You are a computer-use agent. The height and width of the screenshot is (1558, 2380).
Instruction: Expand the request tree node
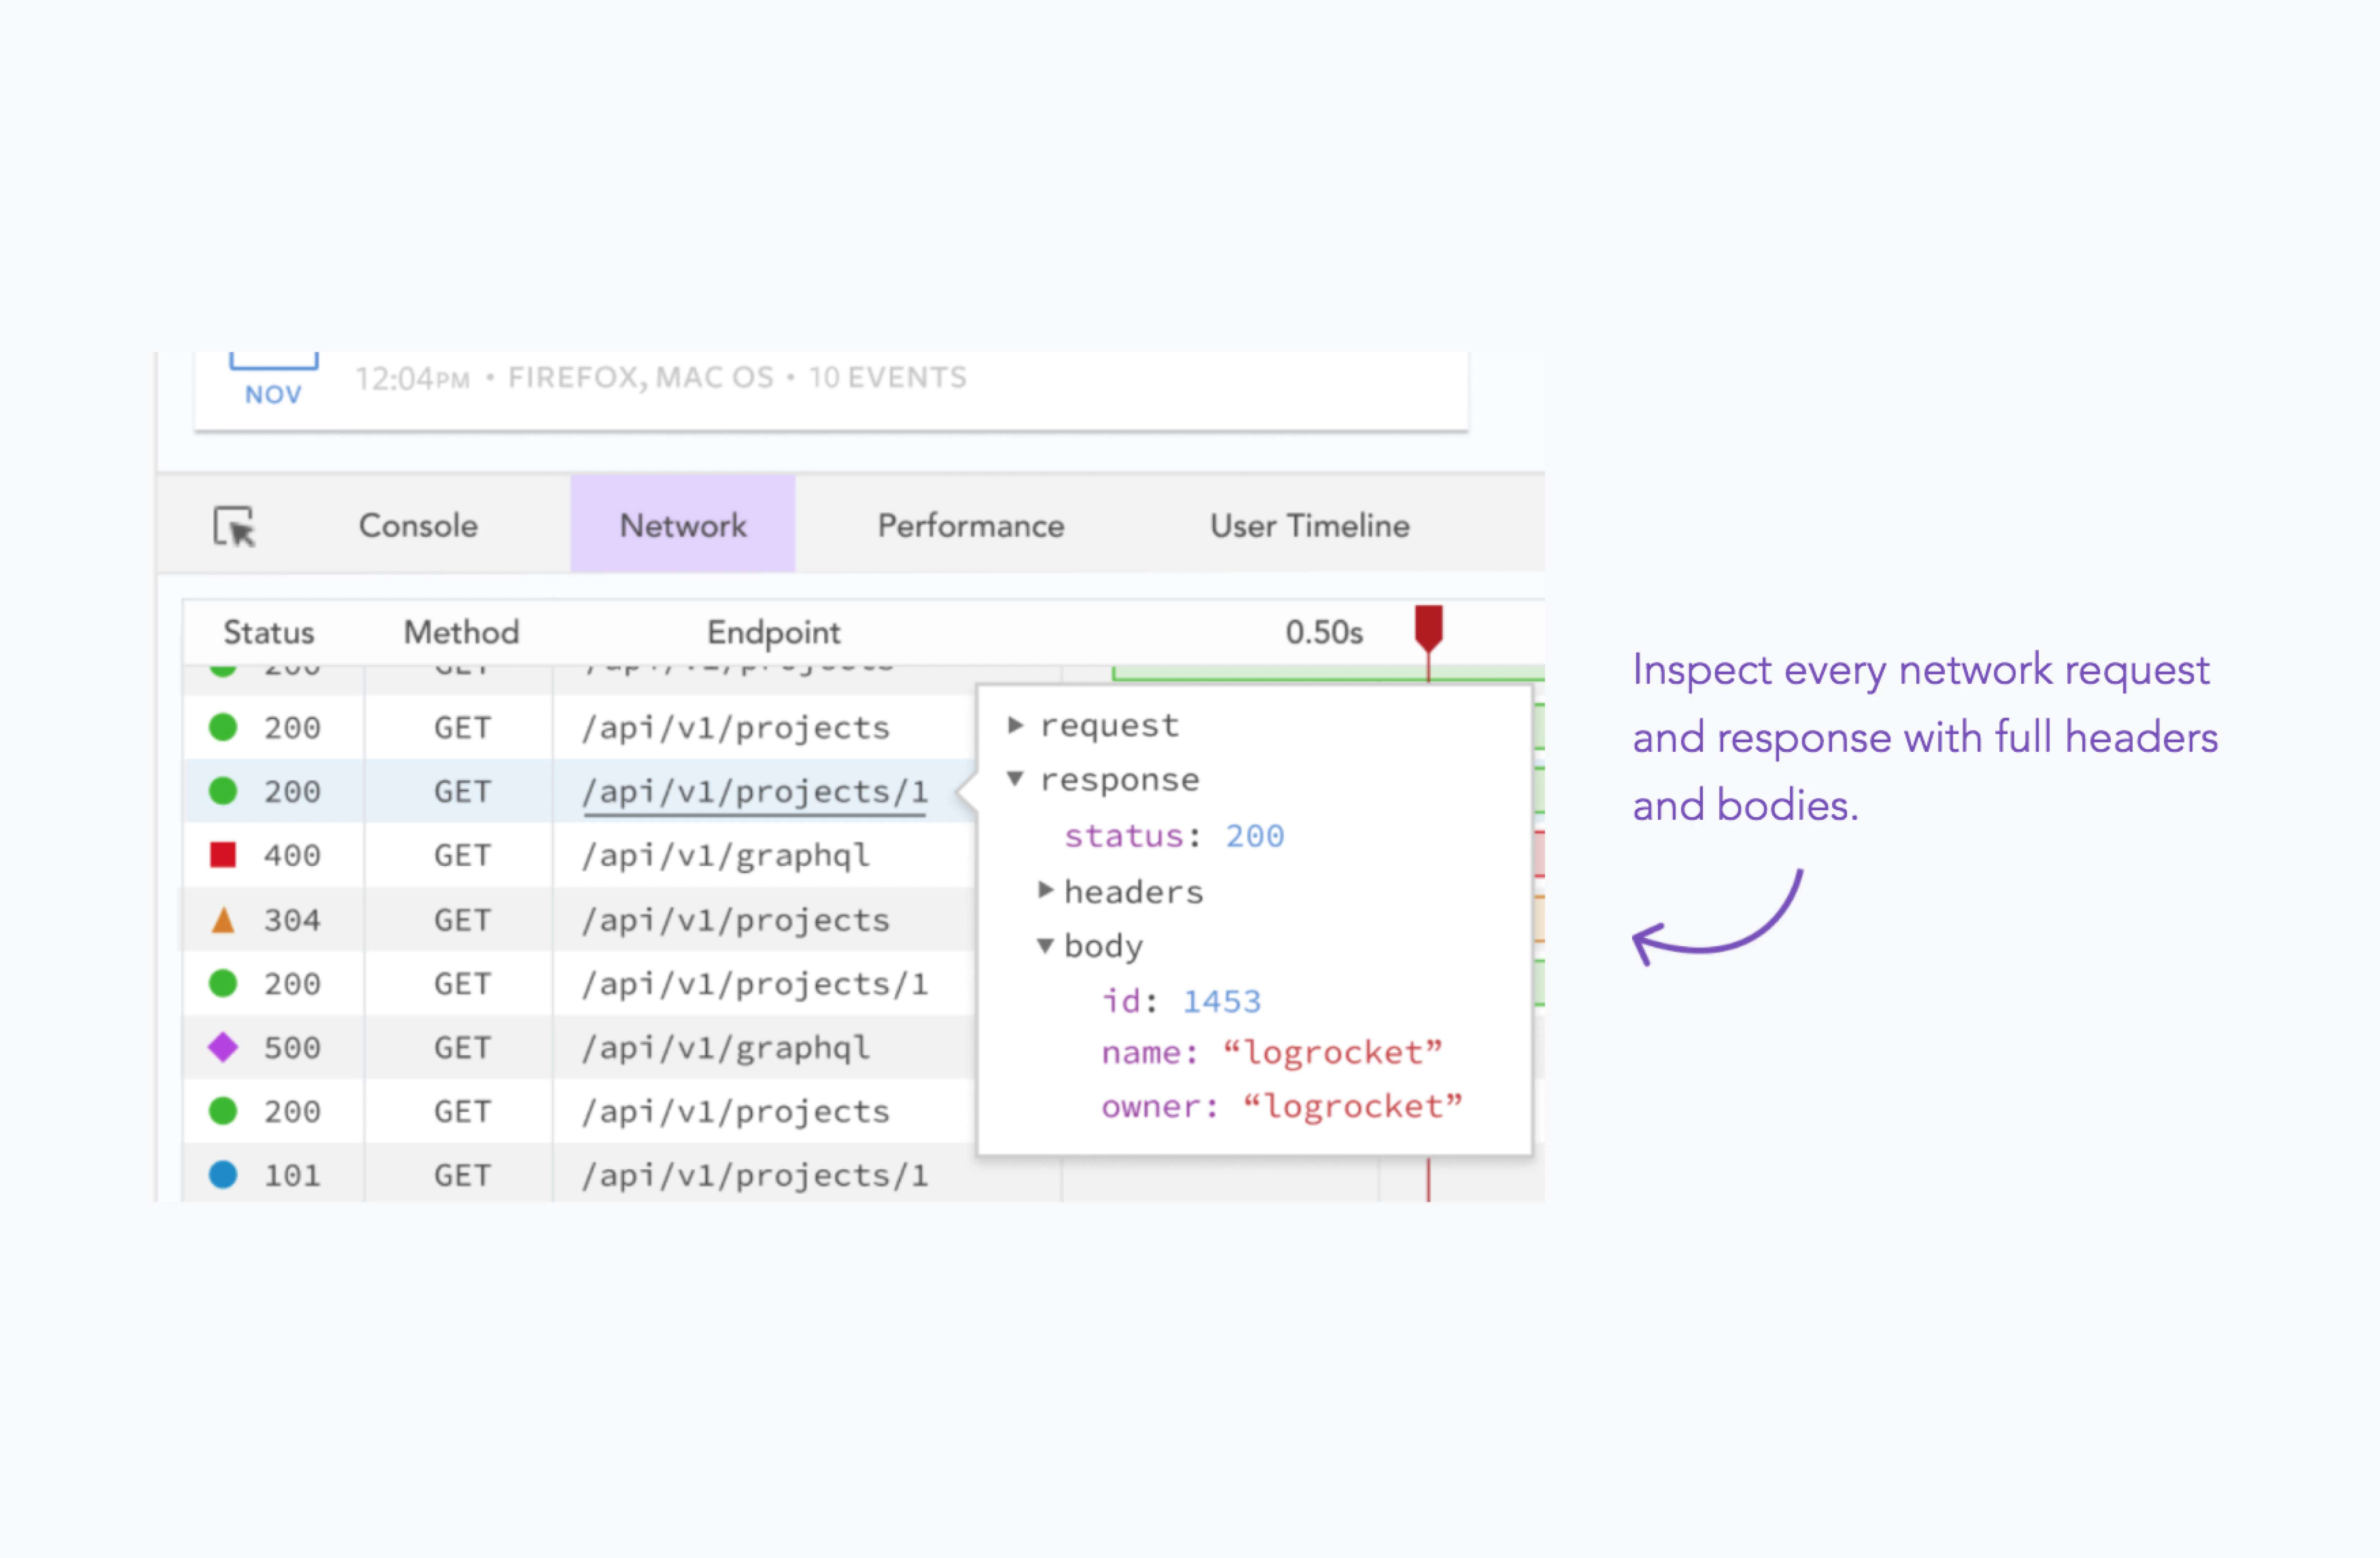[1015, 725]
